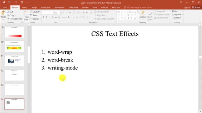Open the File menu tab

coord(5,8)
